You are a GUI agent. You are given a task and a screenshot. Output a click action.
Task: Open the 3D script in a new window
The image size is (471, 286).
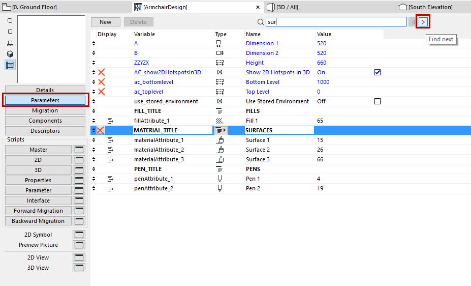pyautogui.click(x=79, y=170)
